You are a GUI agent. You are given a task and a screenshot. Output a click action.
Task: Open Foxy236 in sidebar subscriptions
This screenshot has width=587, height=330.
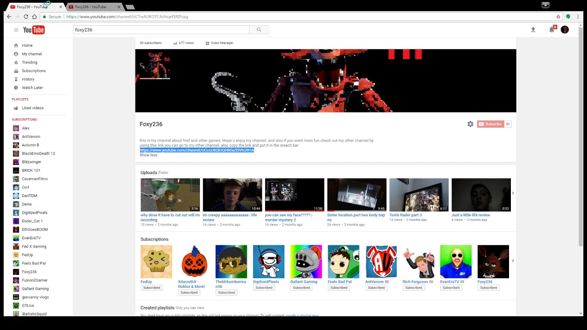pos(29,272)
